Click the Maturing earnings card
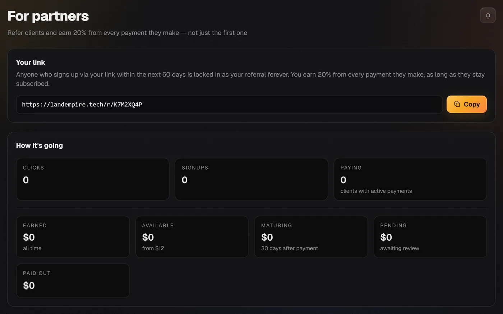This screenshot has width=503, height=314. click(311, 237)
